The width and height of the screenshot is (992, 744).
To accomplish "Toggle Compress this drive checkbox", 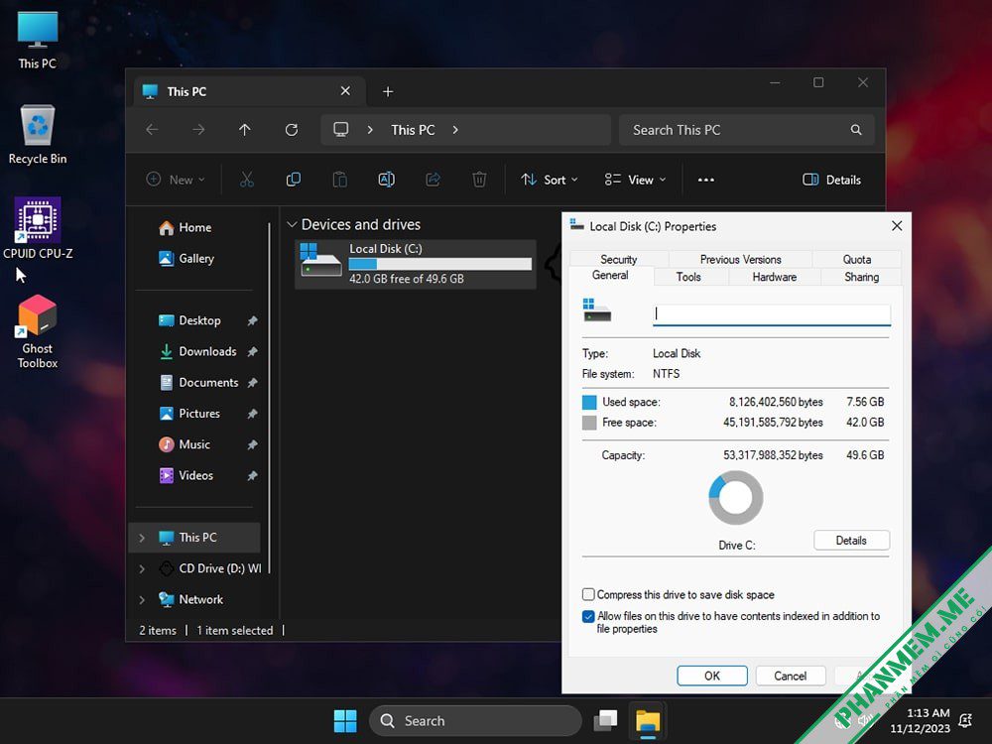I will (x=588, y=594).
